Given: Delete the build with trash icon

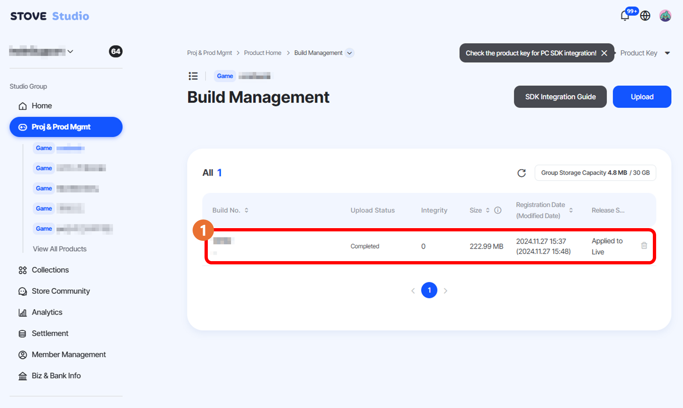Looking at the screenshot, I should point(644,246).
